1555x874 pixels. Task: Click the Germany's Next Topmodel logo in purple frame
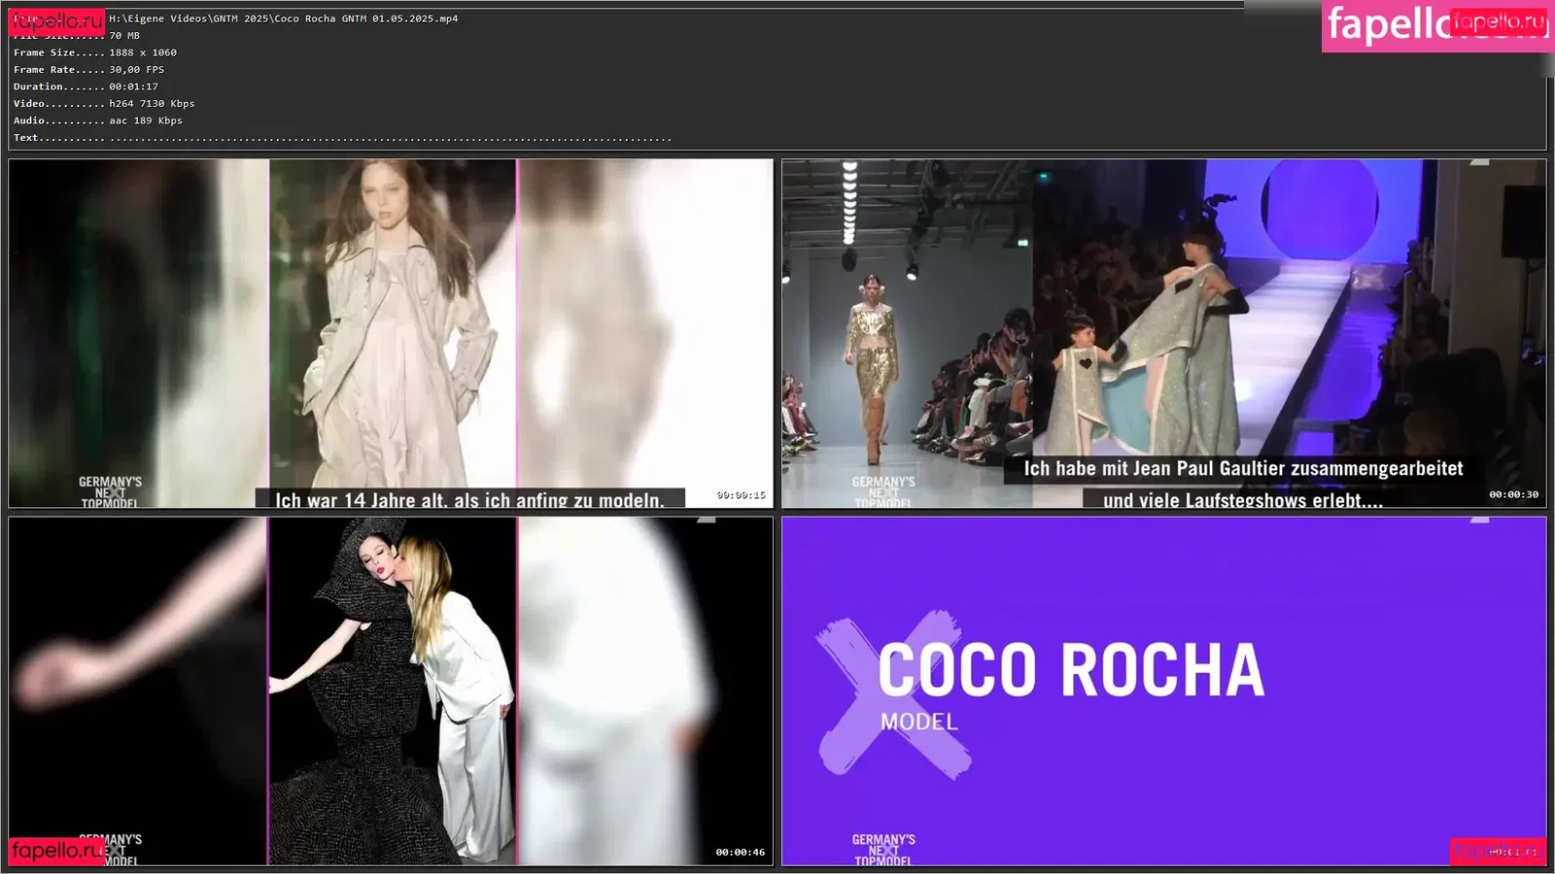[883, 850]
